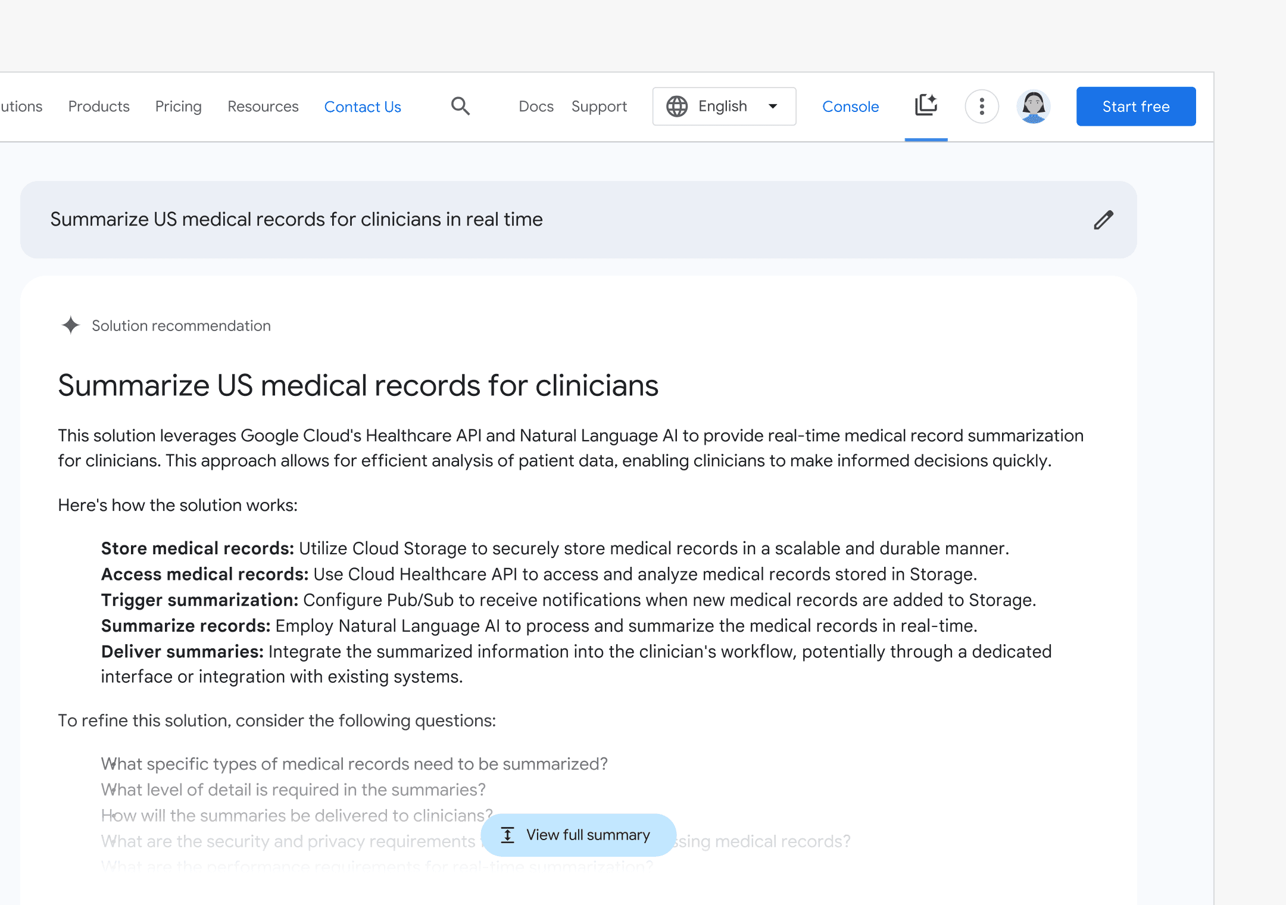Click the globe language icon
This screenshot has height=905, width=1286.
click(677, 107)
